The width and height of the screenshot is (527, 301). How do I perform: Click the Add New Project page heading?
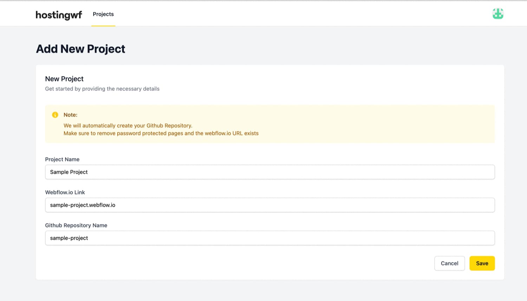pos(80,49)
